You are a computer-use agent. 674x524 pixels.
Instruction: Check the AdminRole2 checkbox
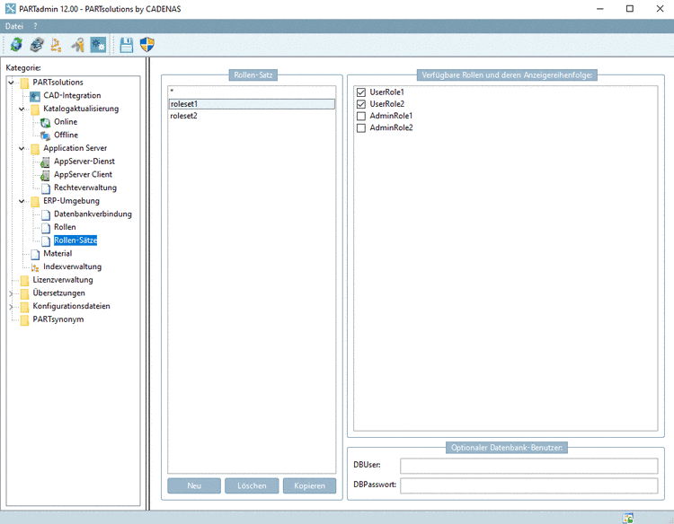tap(361, 128)
